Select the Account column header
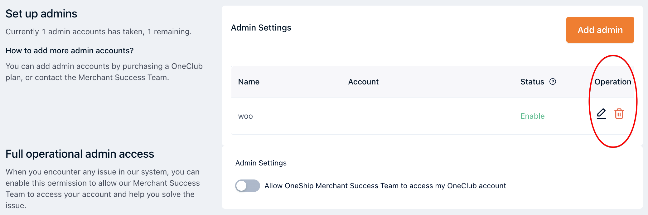The width and height of the screenshot is (648, 215). pyautogui.click(x=363, y=82)
